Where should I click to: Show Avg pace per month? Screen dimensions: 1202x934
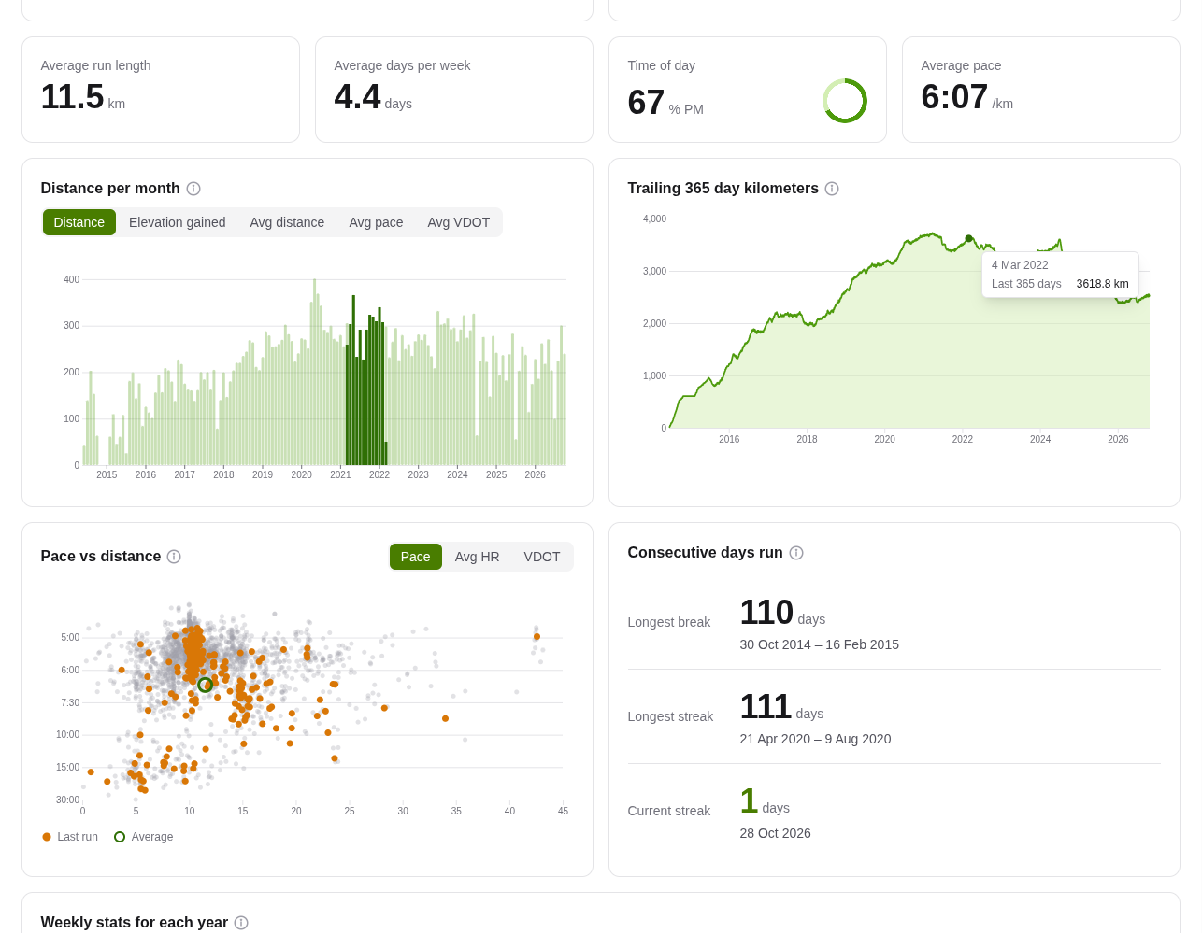376,222
